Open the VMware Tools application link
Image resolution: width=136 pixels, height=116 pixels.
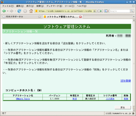(x=23, y=99)
